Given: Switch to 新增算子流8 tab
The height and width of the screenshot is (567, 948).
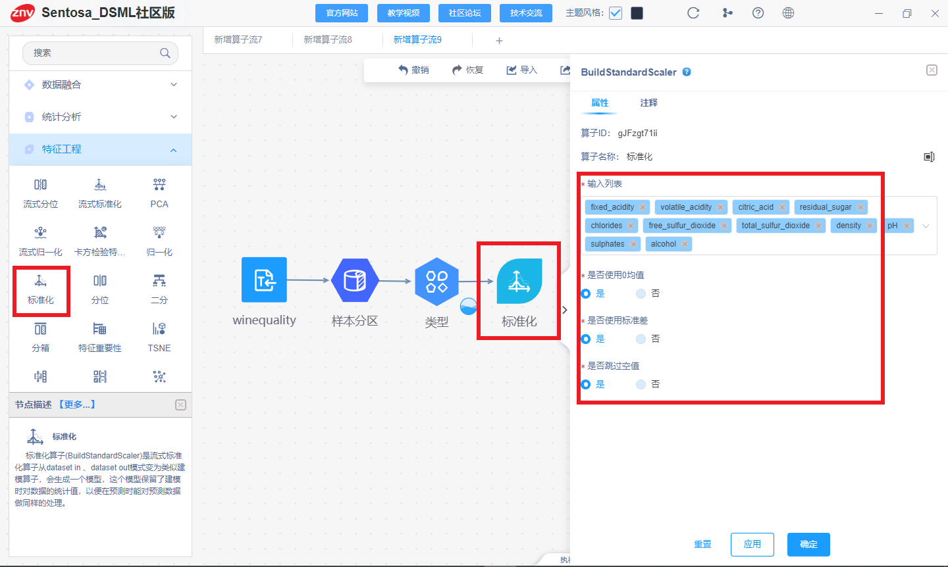Looking at the screenshot, I should point(328,40).
